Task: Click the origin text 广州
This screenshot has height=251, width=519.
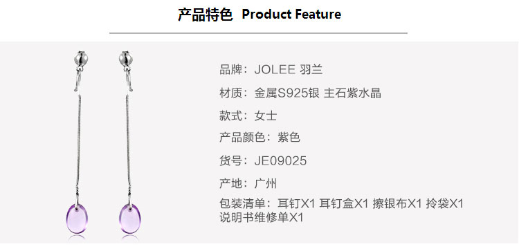Action: point(266,183)
